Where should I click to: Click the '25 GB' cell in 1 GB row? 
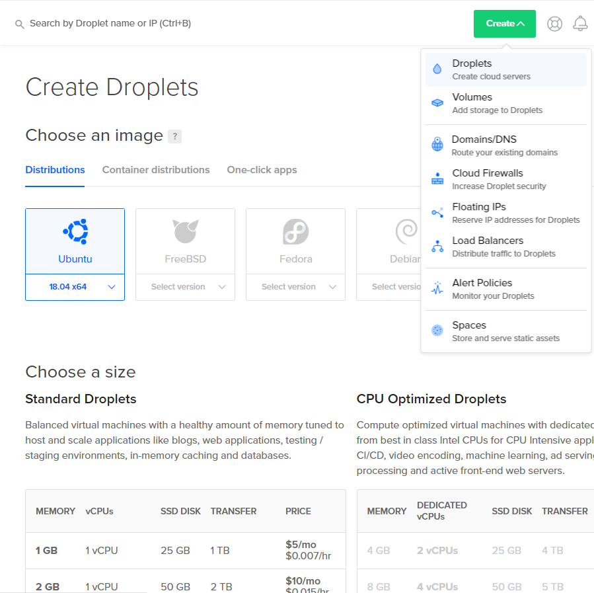click(175, 551)
